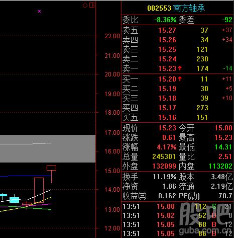
Task: Select the 买四 price 15.17
Action: (167, 108)
